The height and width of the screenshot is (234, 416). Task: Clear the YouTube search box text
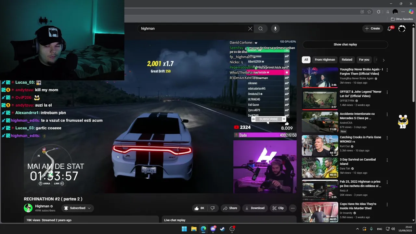pyautogui.click(x=250, y=29)
